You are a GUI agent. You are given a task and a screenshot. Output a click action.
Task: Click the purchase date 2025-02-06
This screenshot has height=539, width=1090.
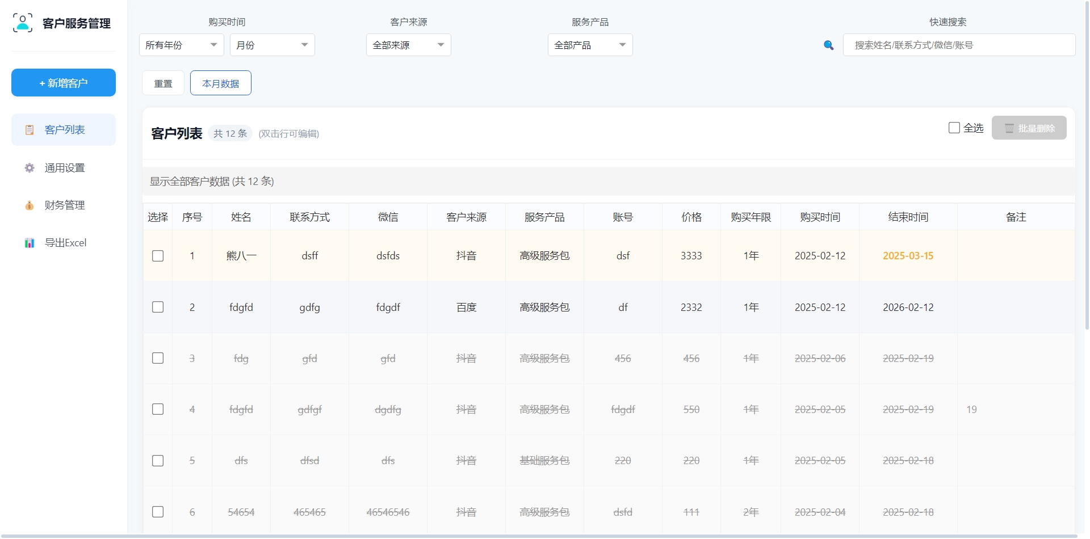pos(820,358)
